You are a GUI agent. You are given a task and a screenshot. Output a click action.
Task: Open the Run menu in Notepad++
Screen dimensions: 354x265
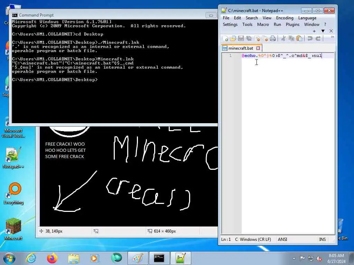tap(277, 24)
